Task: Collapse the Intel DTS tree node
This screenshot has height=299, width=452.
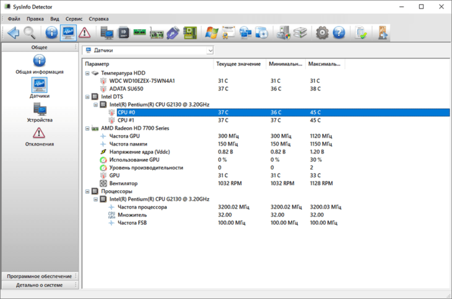Action: pyautogui.click(x=87, y=97)
